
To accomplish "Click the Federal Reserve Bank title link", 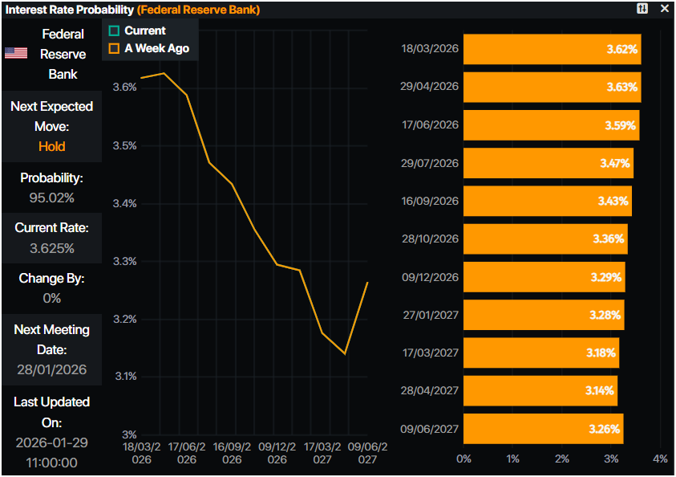I will click(x=198, y=10).
